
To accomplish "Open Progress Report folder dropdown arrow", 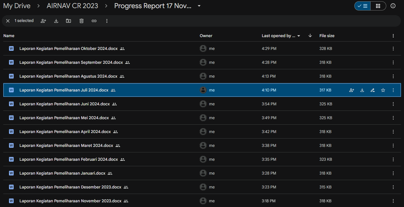I will (x=199, y=6).
